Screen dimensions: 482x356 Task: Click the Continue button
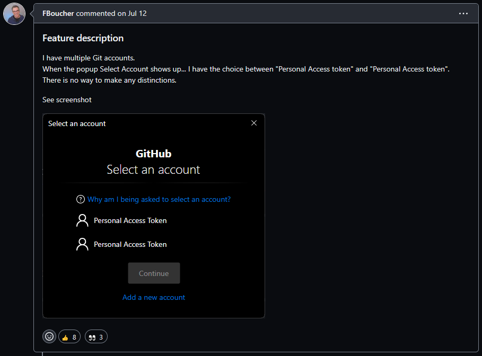(x=154, y=273)
